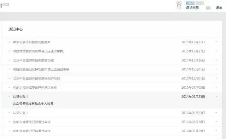This screenshot has height=139, width=226.
Task: Click the blue account type badge
Action: pyautogui.click(x=190, y=3)
